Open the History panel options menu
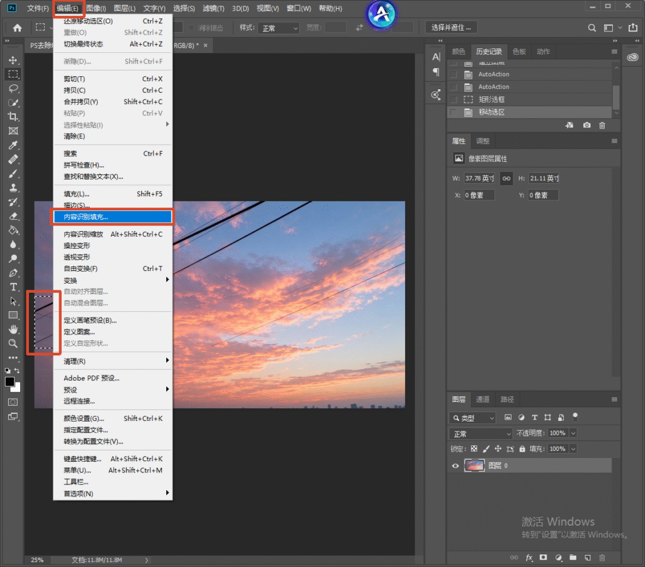The image size is (645, 567). (x=614, y=52)
